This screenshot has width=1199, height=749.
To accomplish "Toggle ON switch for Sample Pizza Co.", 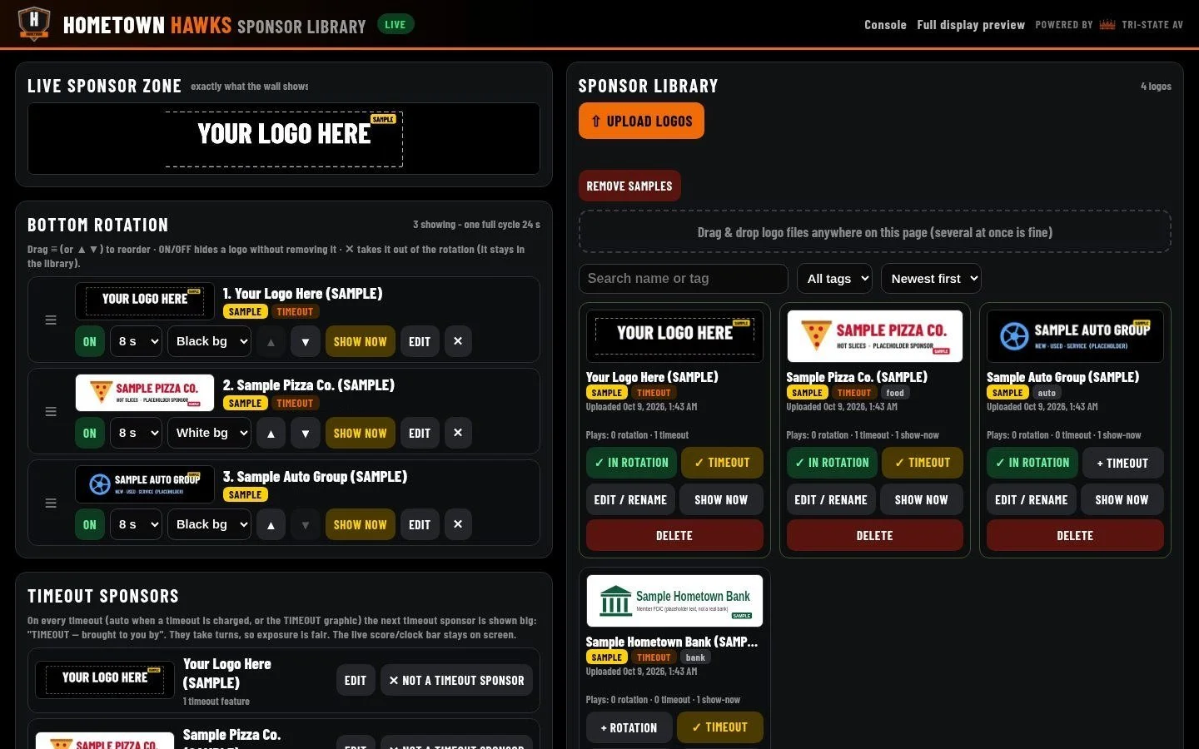I will click(x=90, y=433).
